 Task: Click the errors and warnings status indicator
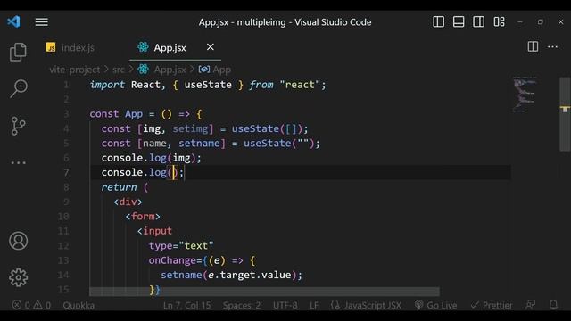(31, 305)
